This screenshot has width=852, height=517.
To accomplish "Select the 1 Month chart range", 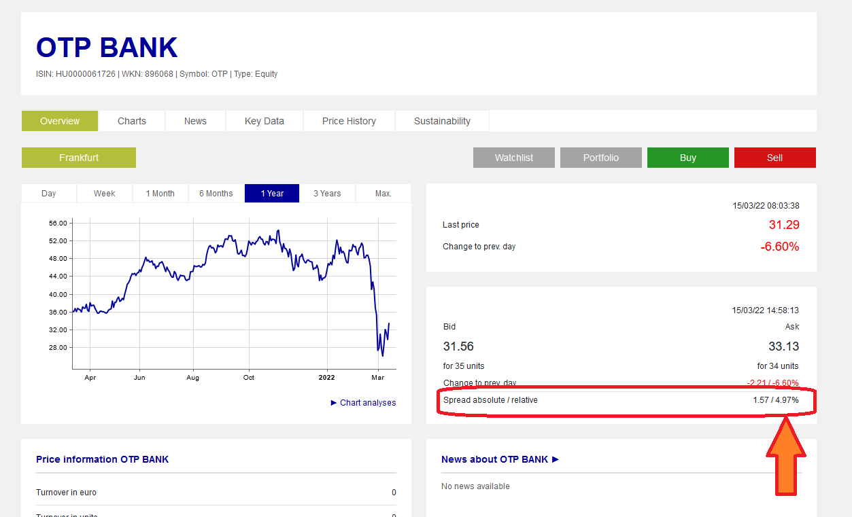I will tap(160, 194).
